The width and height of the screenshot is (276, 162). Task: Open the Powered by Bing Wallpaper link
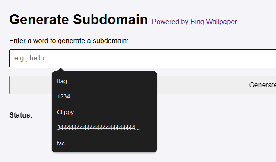tap(194, 22)
